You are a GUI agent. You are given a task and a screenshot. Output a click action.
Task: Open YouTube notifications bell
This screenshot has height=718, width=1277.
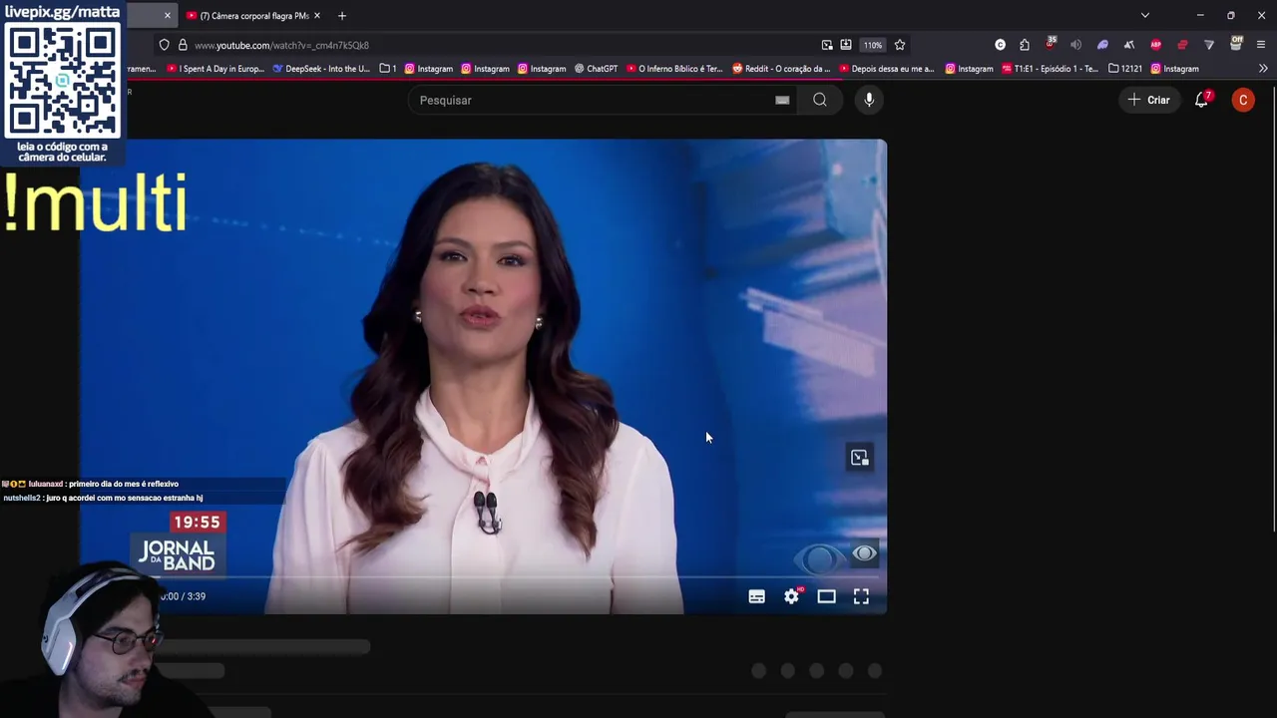(x=1202, y=100)
